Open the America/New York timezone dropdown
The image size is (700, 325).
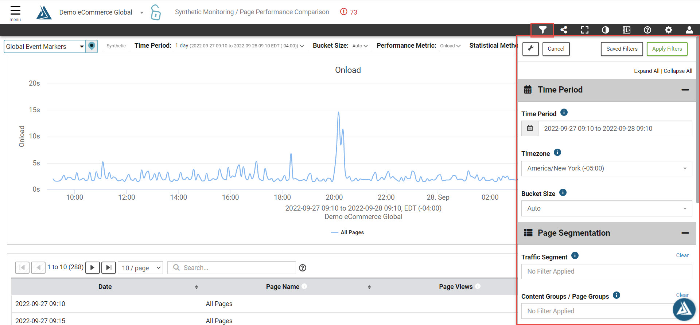[x=607, y=168]
